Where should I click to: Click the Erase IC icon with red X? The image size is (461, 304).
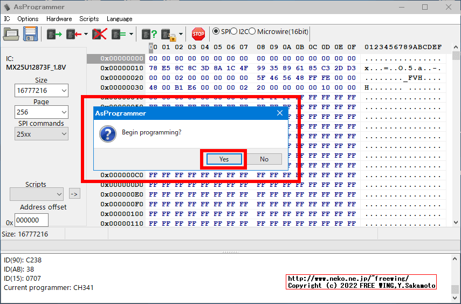tap(100, 34)
